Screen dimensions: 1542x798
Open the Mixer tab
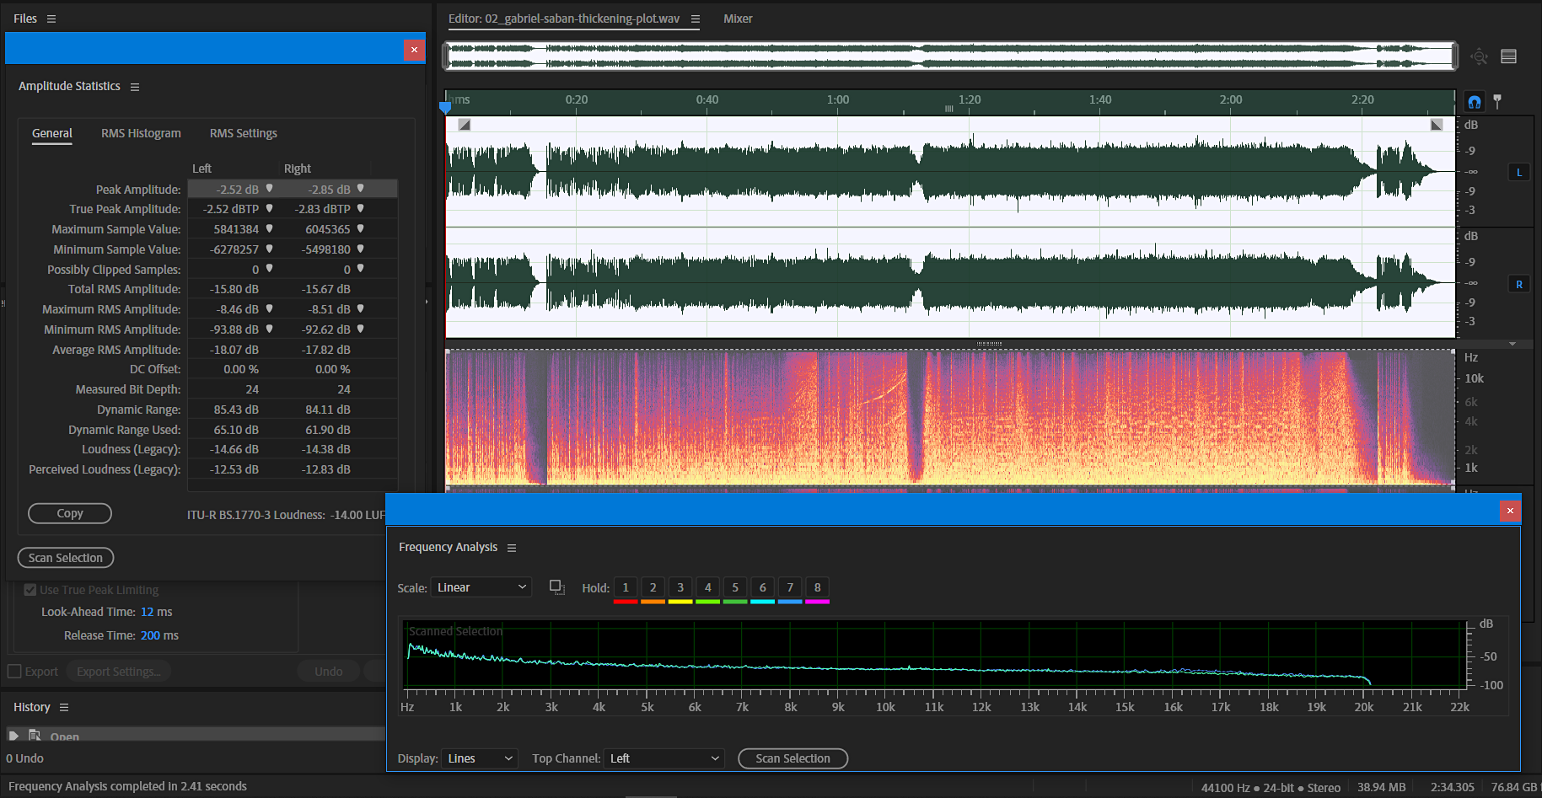click(738, 18)
